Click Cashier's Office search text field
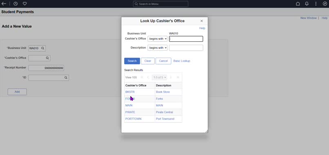 (x=186, y=39)
